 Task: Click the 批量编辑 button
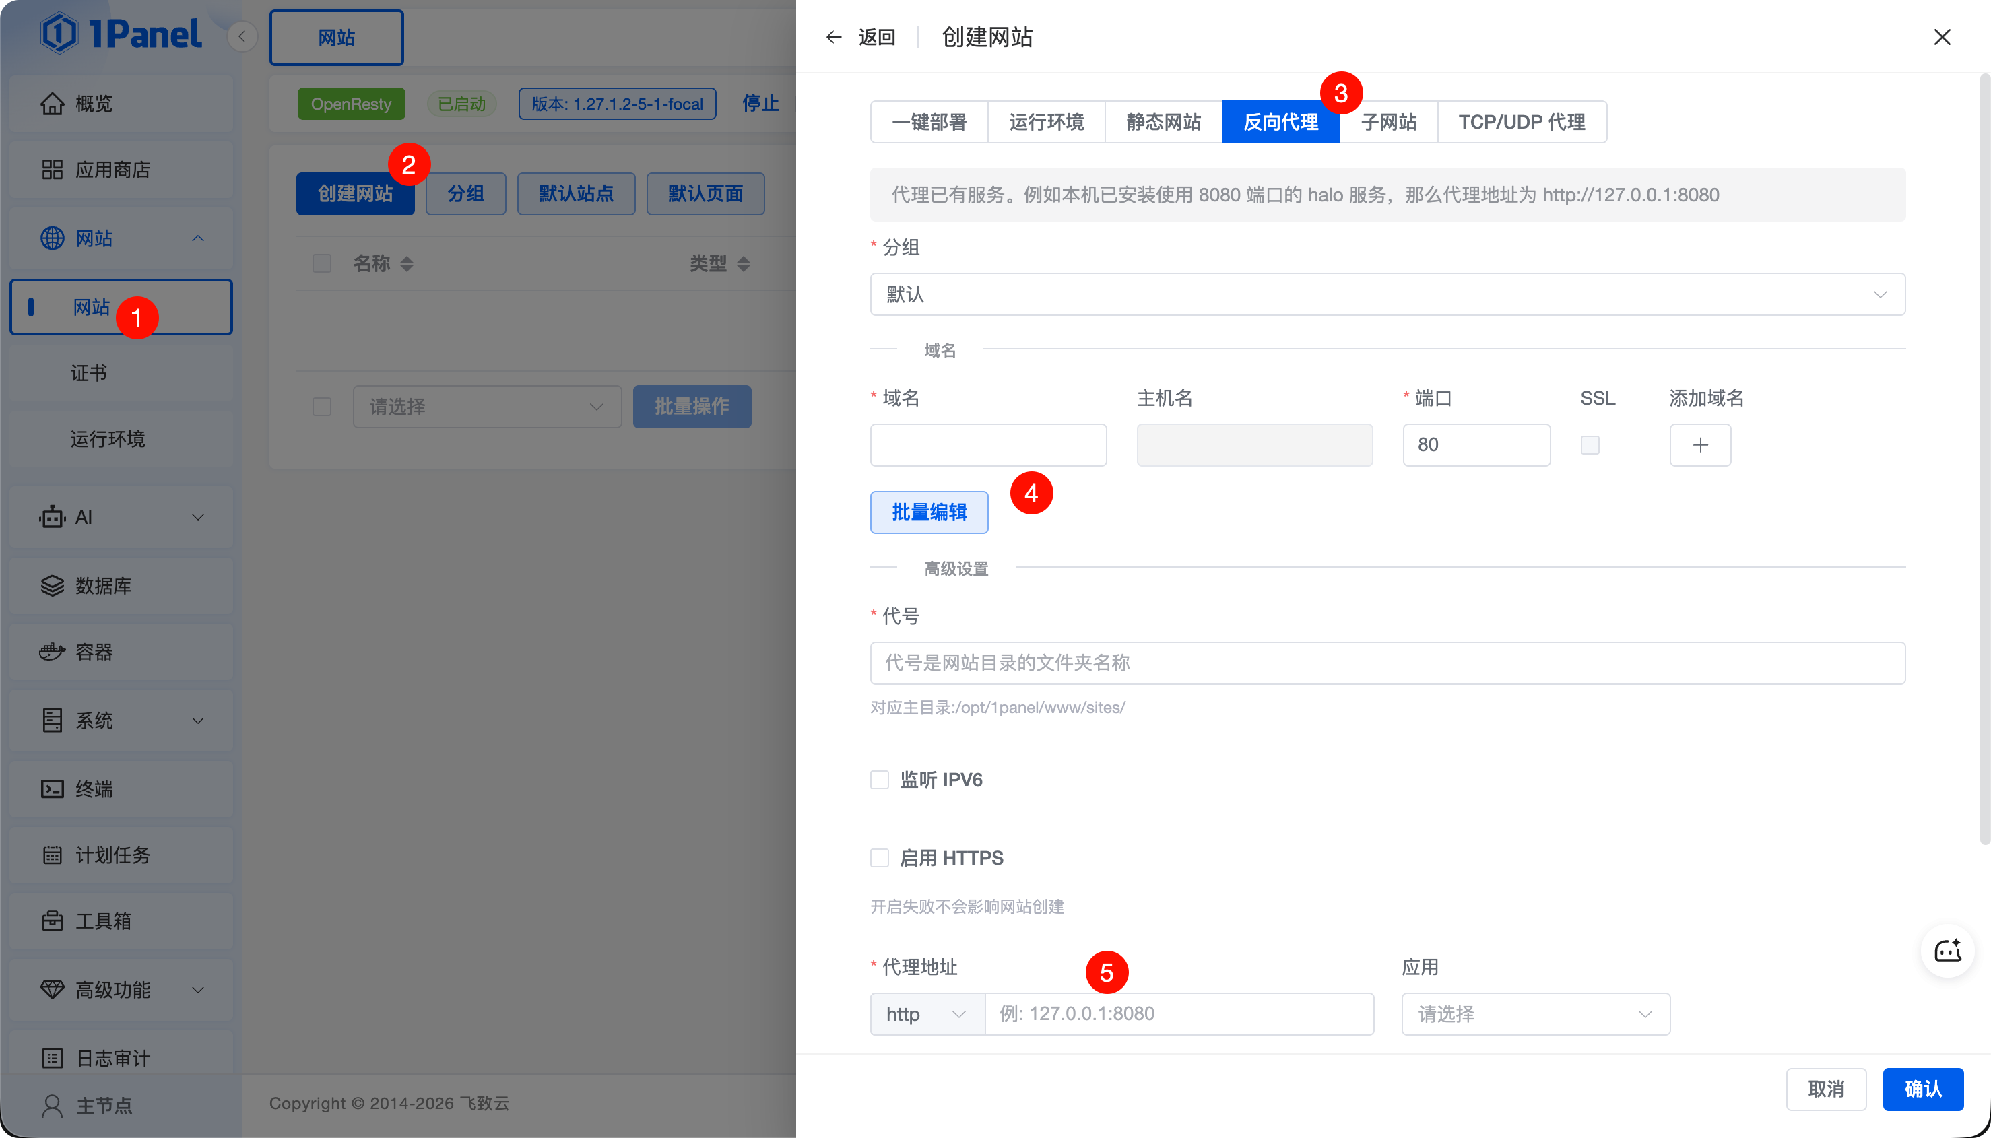929,512
